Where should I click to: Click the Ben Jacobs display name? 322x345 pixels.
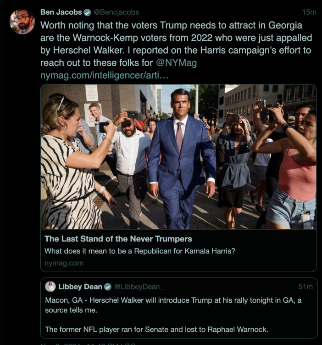61,12
